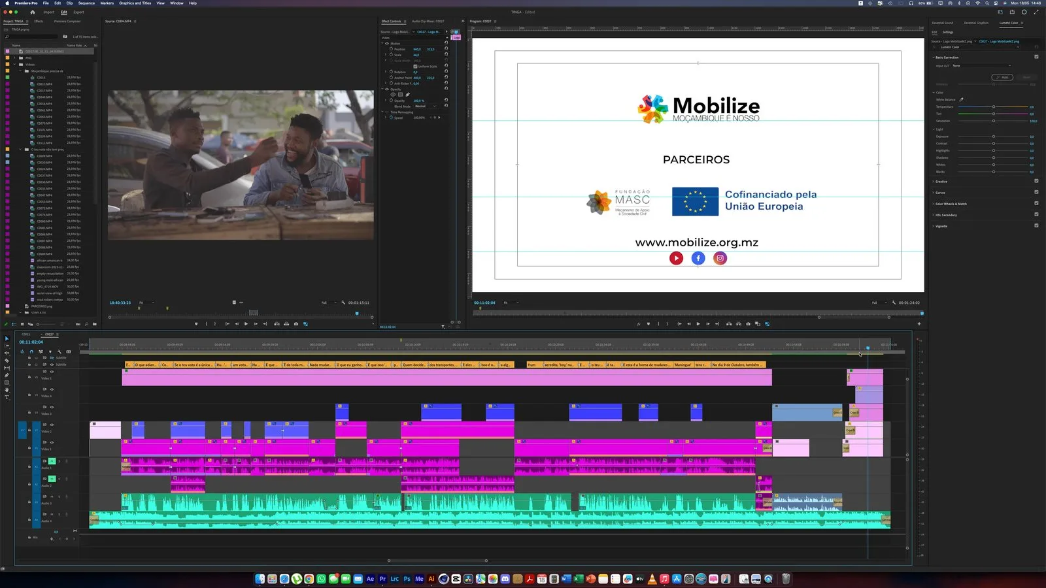The image size is (1046, 588).
Task: Toggle Video 5 track eye visibility
Action: 52,372
